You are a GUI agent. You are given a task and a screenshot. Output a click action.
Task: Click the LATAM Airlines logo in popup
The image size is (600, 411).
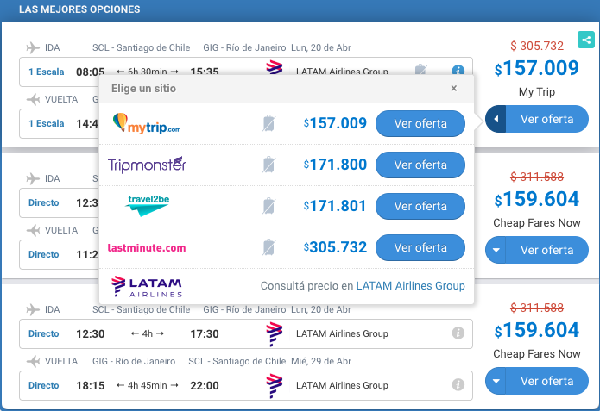pos(147,286)
